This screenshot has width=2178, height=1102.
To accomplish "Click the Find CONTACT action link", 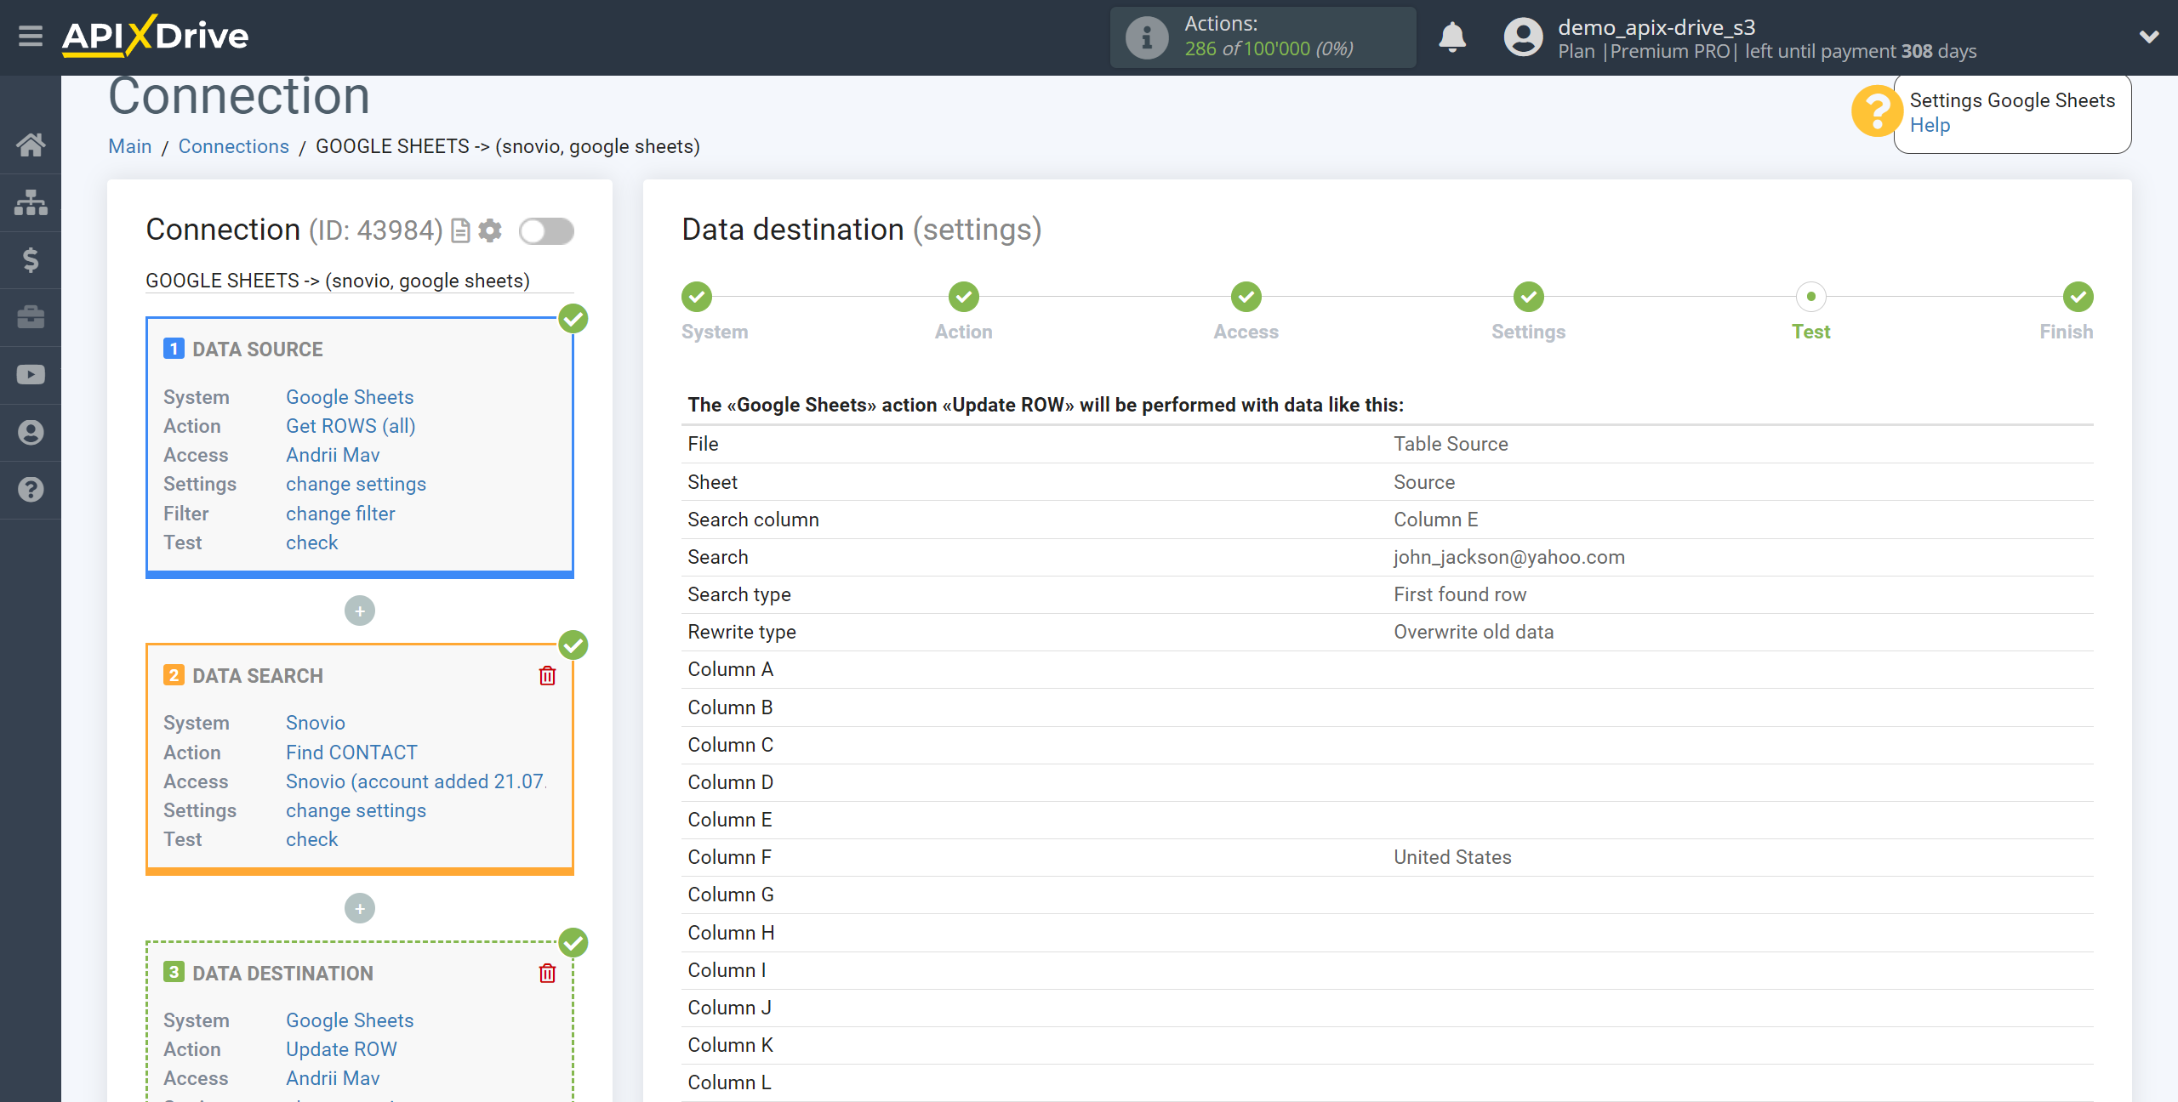I will click(x=351, y=753).
